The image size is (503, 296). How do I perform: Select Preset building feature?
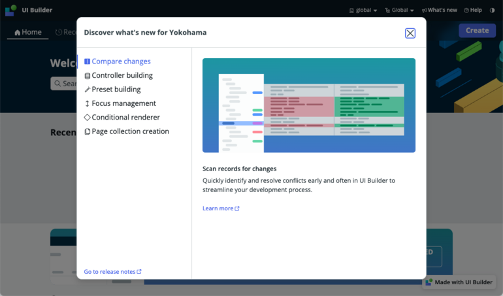(112, 90)
